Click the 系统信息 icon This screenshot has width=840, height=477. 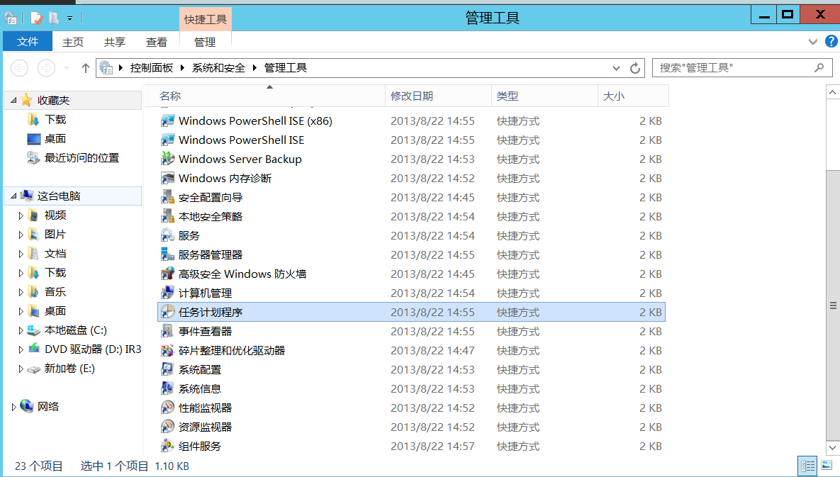pos(168,388)
